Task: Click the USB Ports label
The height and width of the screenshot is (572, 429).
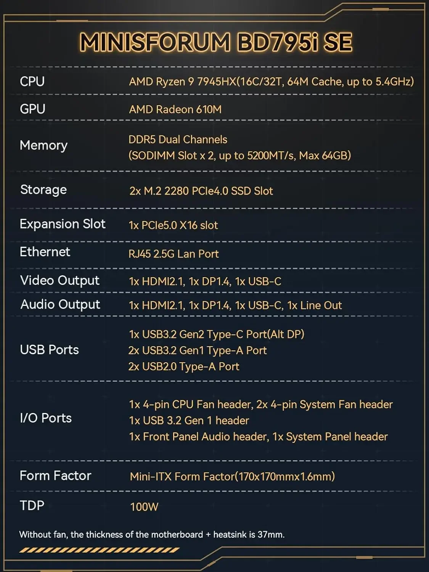Action: 49,350
